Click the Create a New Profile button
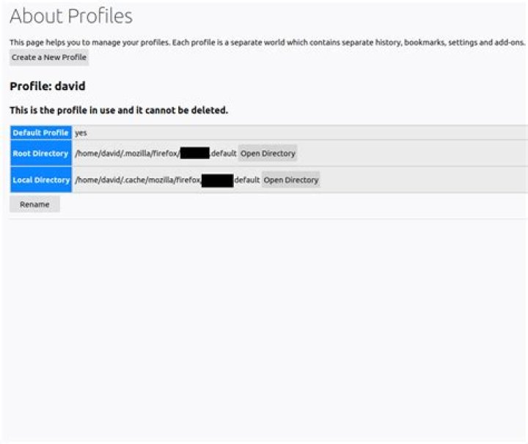 click(x=49, y=58)
